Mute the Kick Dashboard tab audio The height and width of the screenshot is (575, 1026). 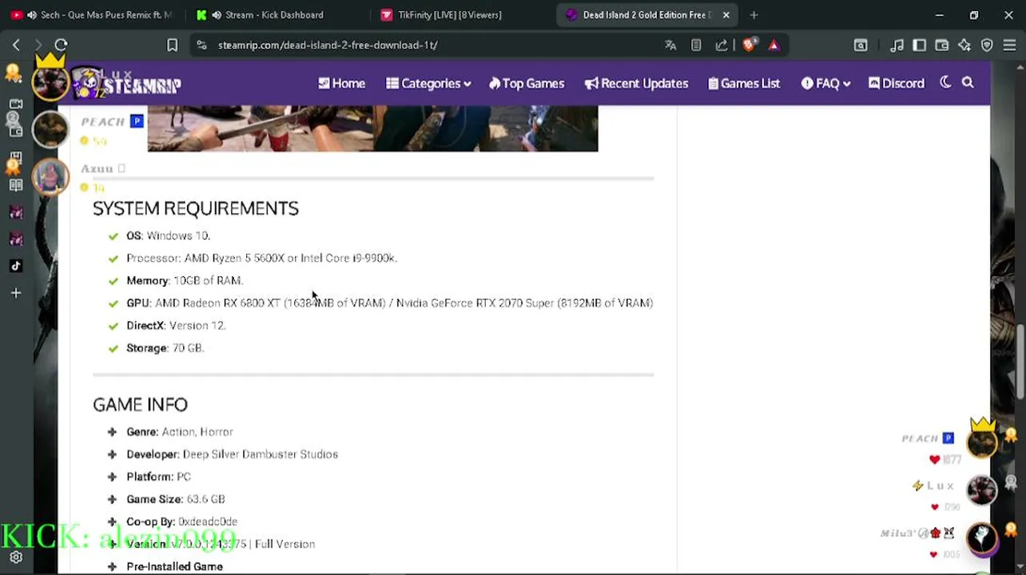pos(217,14)
